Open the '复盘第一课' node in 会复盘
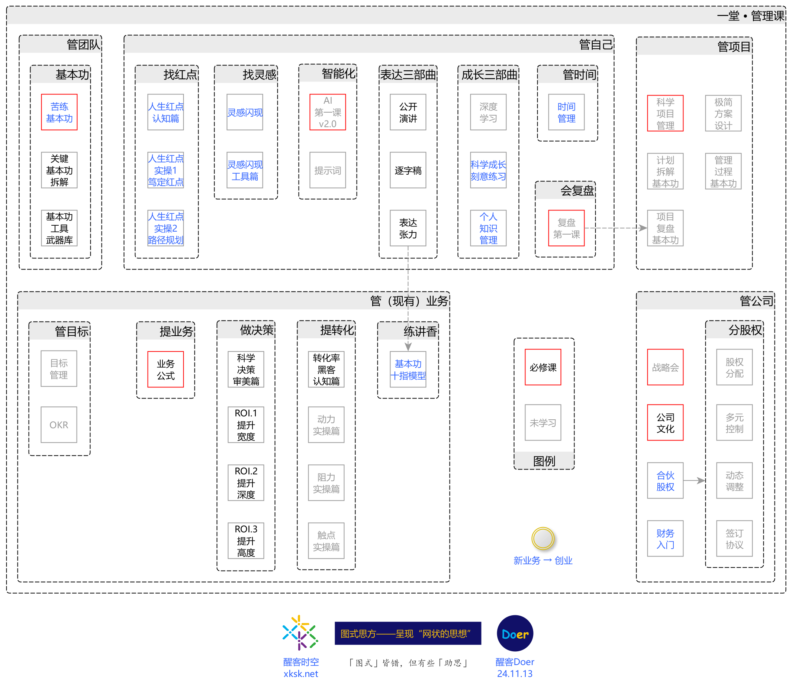Viewport: 792px width, 687px height. click(566, 229)
